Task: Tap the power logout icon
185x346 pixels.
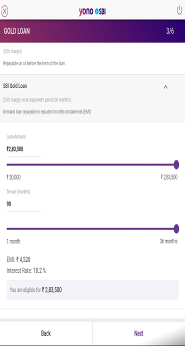Action: [x=179, y=10]
